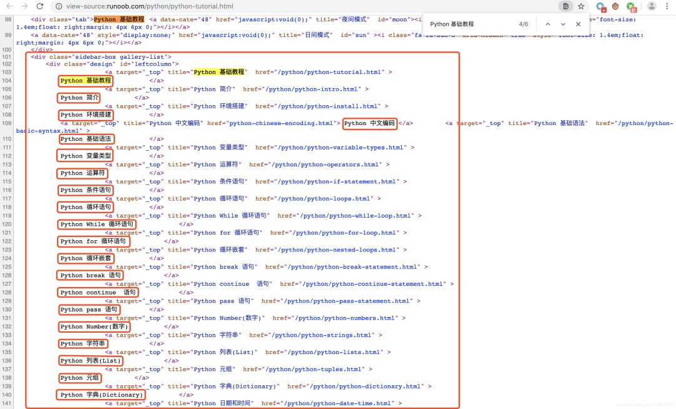Open the blue-green extension with red badge
Image resolution: width=676 pixels, height=409 pixels.
(600, 6)
